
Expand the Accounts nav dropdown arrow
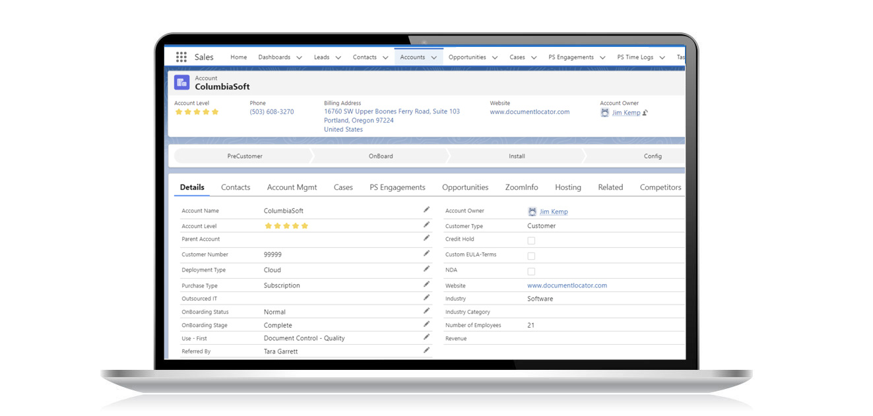[434, 57]
